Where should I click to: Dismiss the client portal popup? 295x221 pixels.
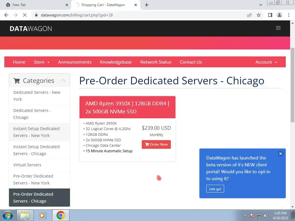click(x=280, y=154)
